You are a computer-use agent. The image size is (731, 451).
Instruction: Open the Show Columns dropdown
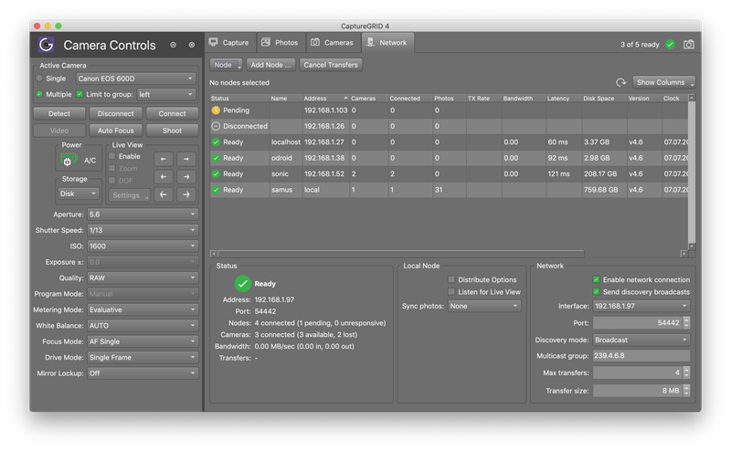pos(664,82)
